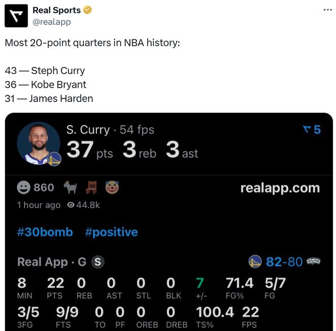Viewport: 336px width, 331px height.
Task: Click the 82-80 game score
Action: tap(284, 262)
